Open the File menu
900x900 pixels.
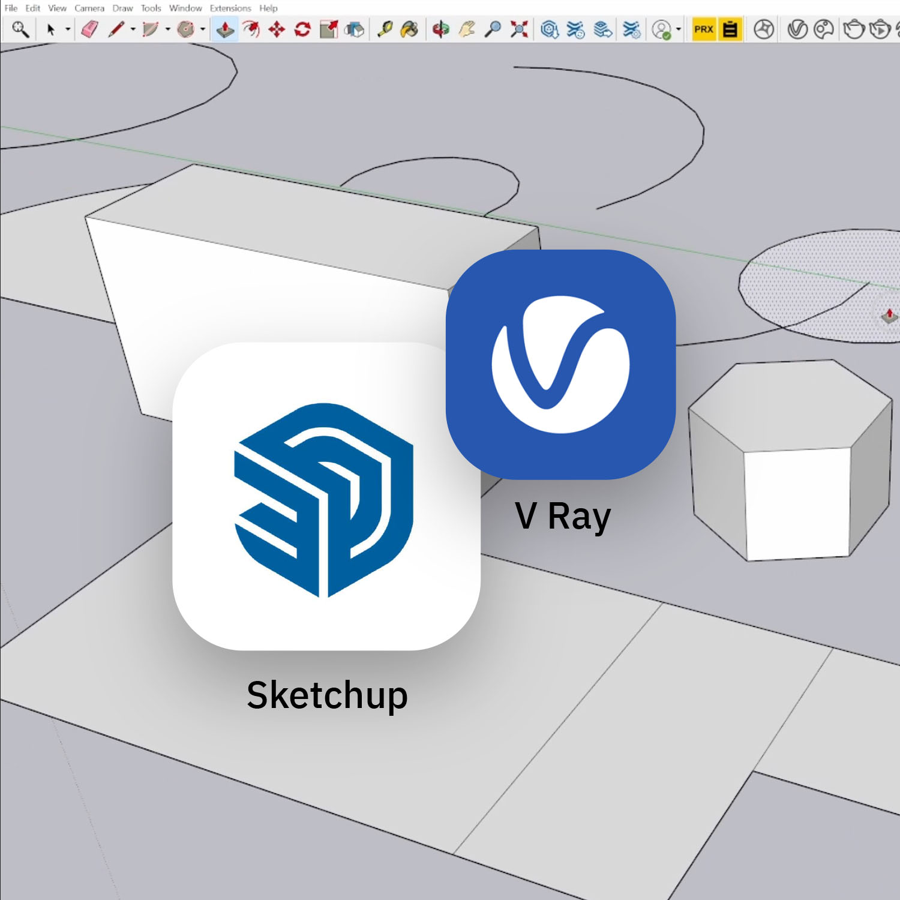(x=11, y=8)
